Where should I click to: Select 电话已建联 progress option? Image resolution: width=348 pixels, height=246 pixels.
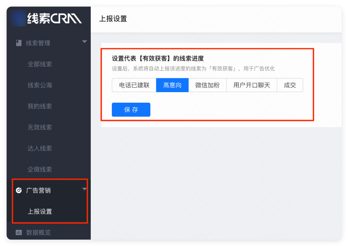[x=134, y=85]
